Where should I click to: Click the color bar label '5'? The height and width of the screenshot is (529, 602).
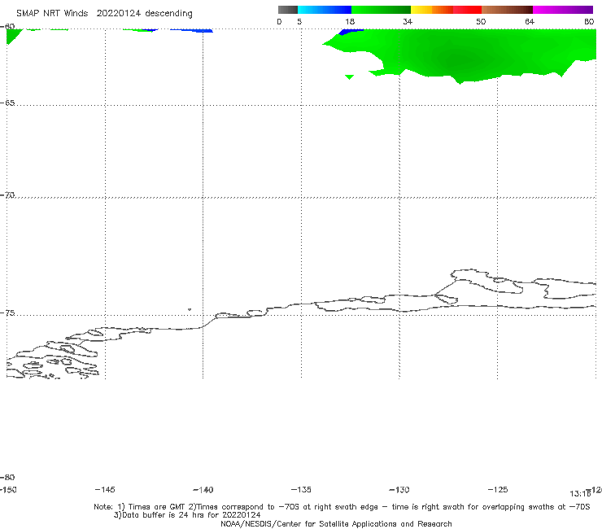pos(299,22)
